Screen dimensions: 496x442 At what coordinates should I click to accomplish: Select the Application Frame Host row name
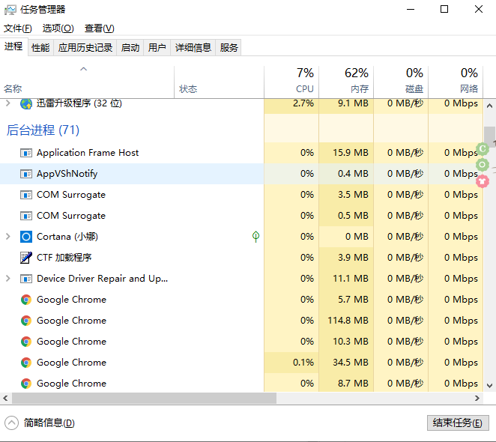point(88,153)
